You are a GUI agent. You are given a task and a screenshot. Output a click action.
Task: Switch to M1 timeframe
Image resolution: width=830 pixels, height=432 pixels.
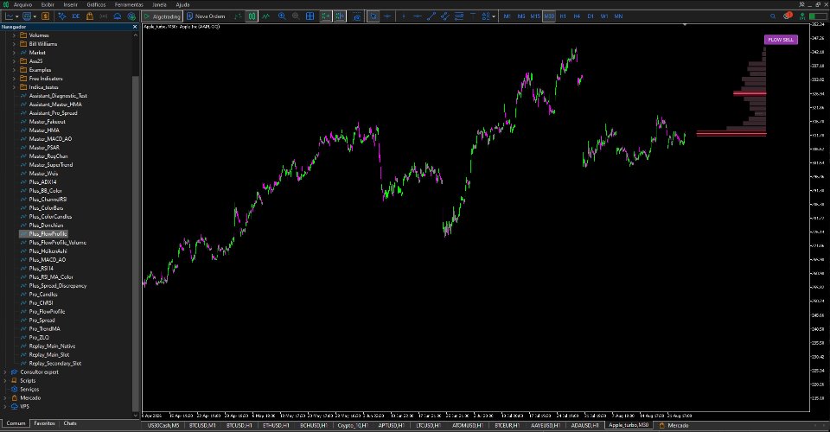[x=508, y=16]
